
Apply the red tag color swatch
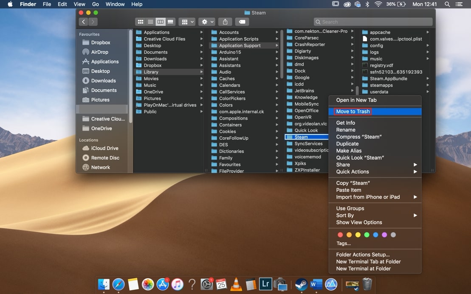pos(340,235)
